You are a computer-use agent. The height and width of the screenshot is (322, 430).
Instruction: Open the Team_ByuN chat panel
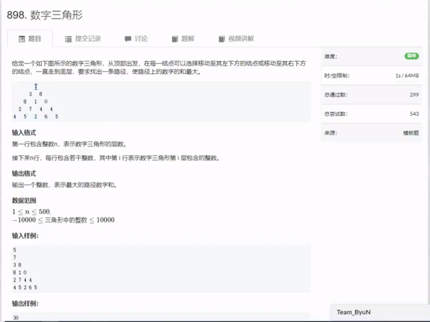(381, 312)
